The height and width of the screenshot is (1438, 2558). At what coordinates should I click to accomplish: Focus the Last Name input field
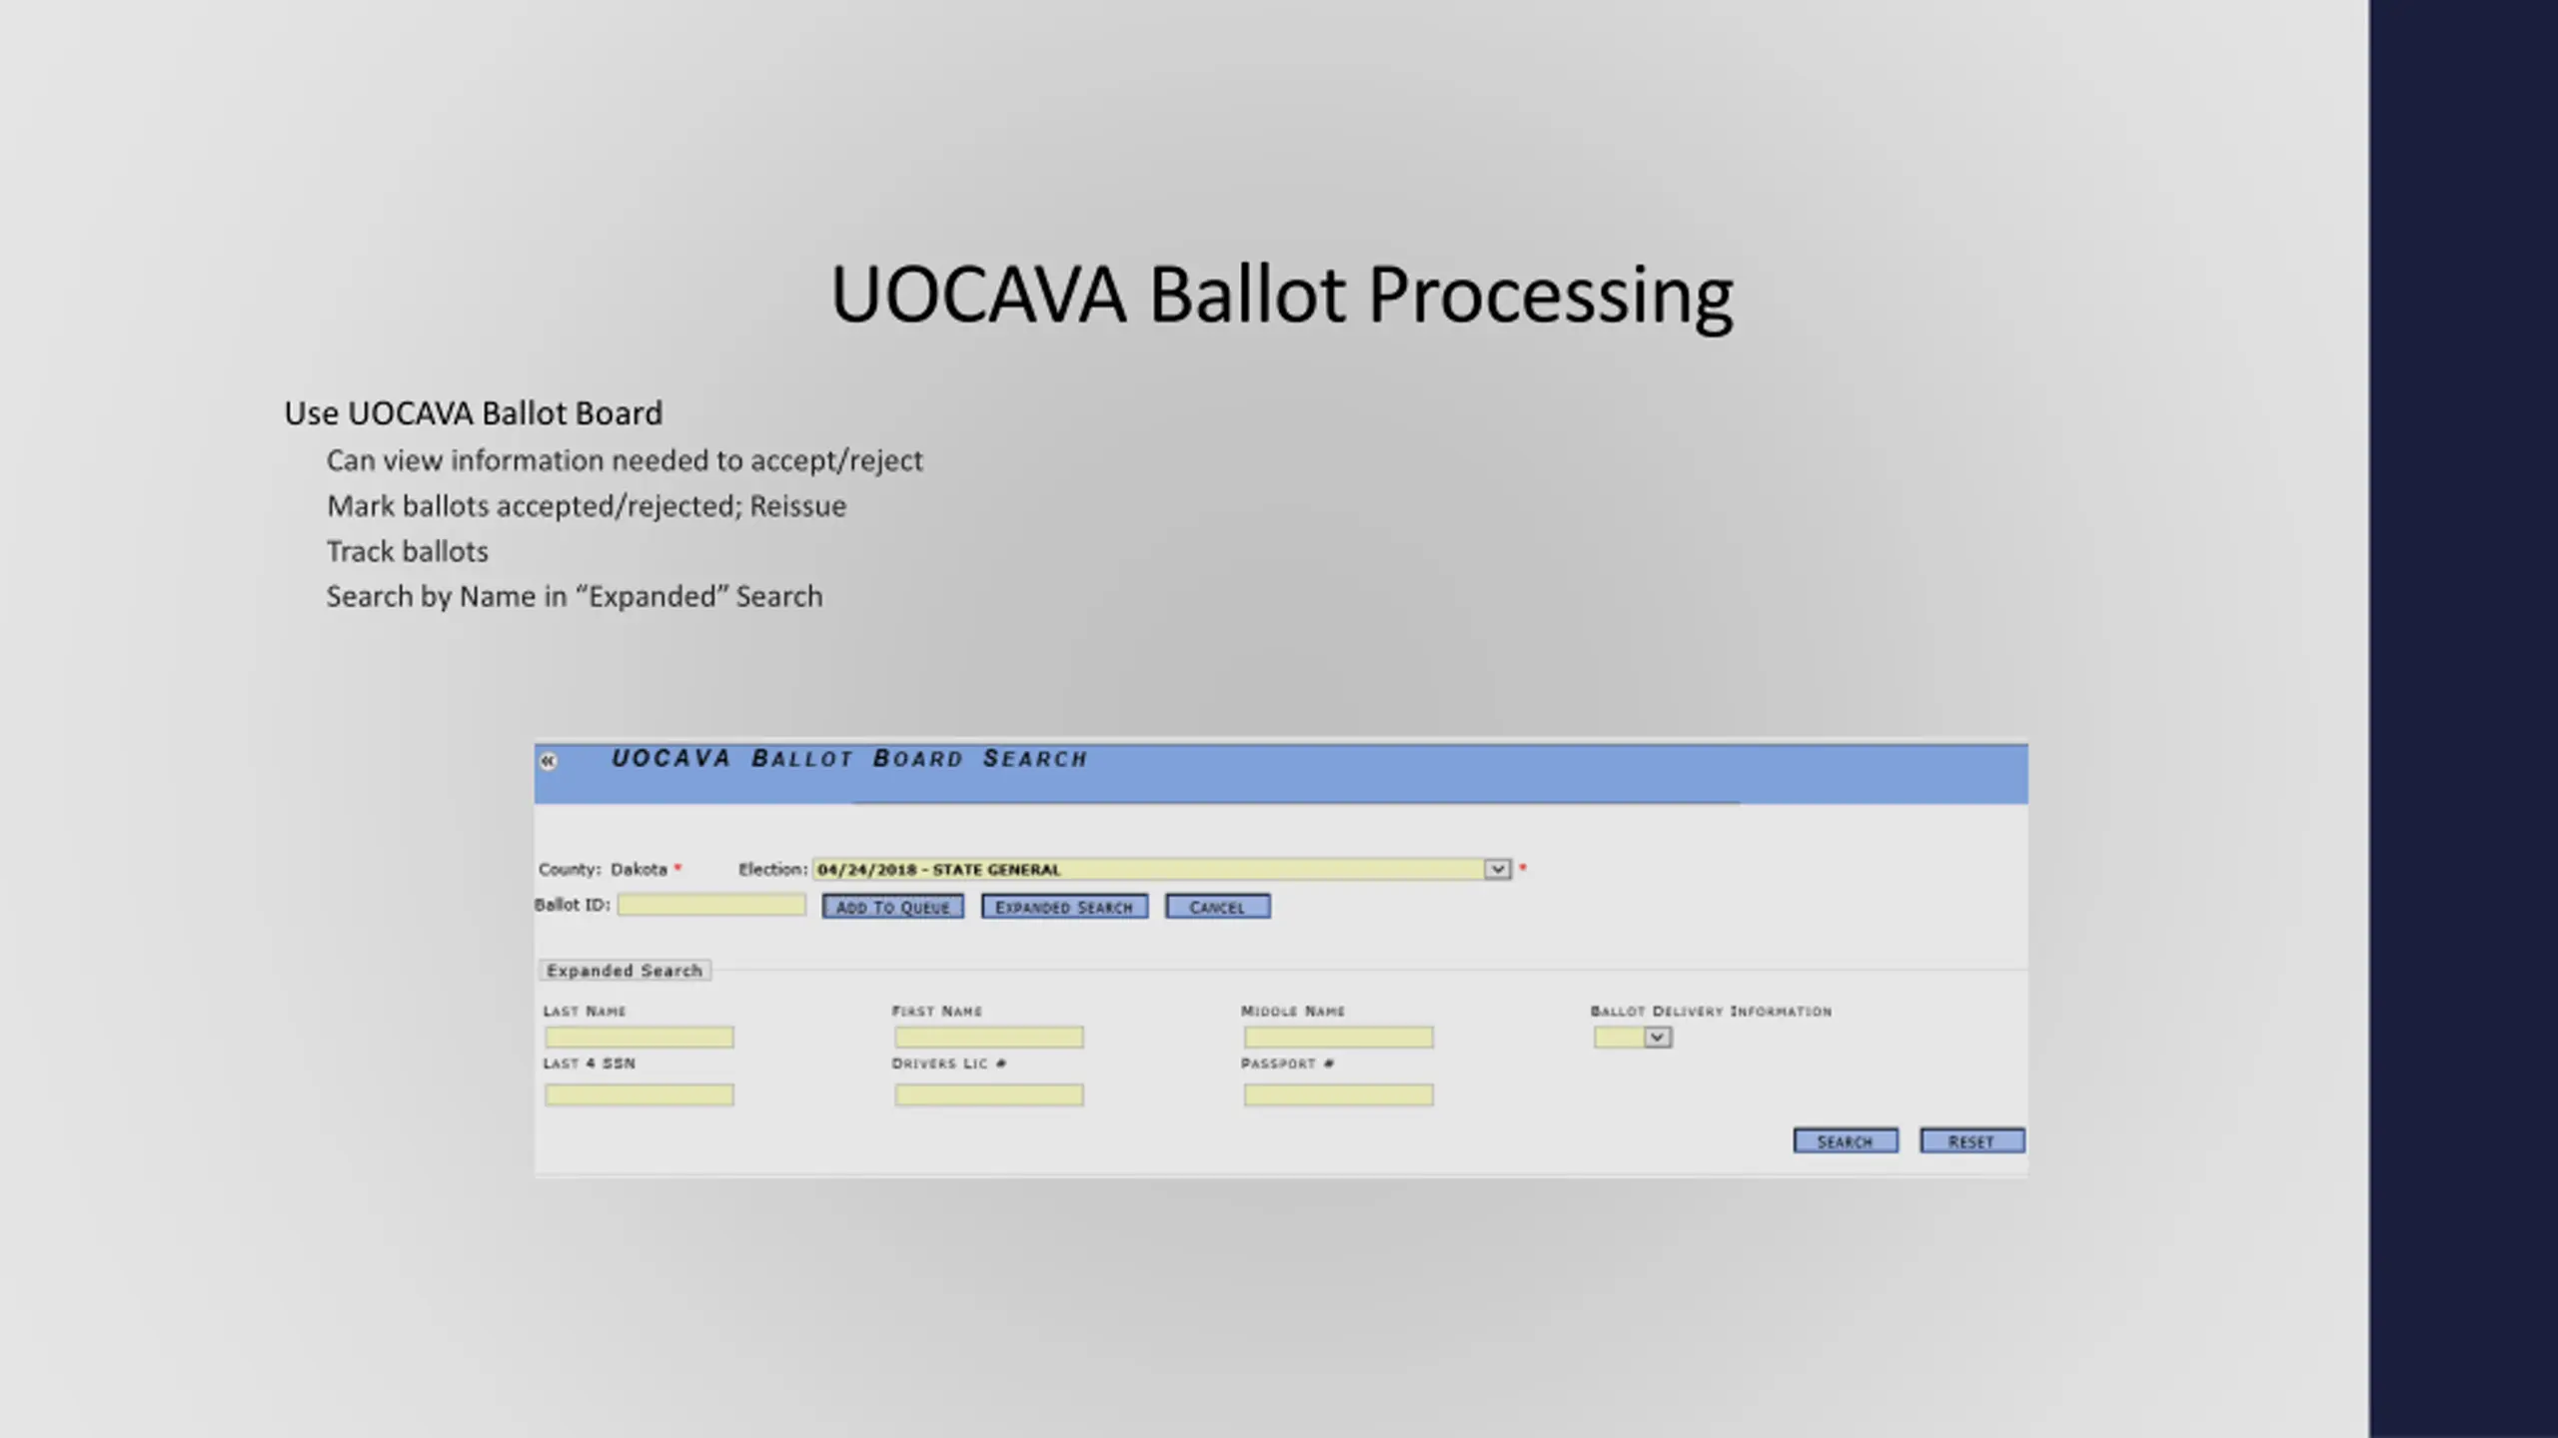coord(639,1038)
